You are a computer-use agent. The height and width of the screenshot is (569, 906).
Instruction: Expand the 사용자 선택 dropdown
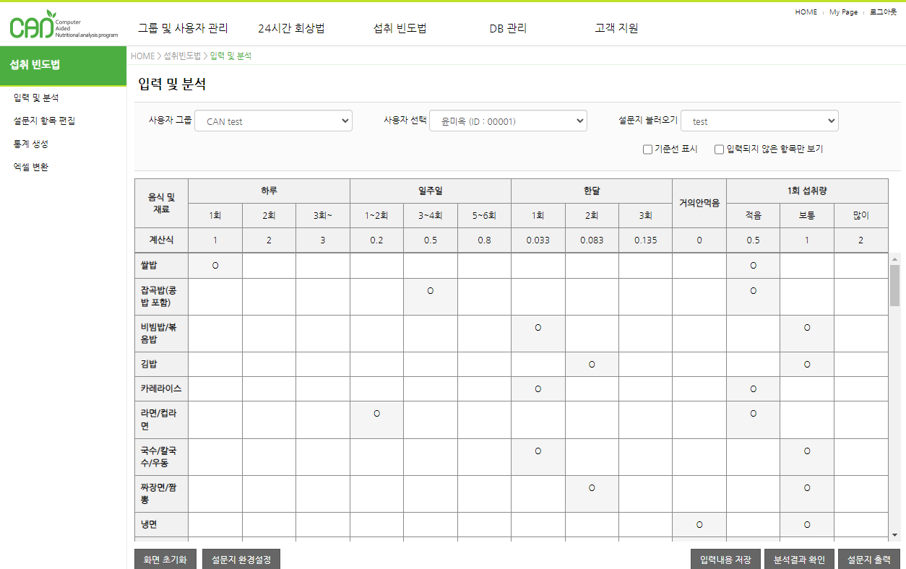(x=508, y=121)
